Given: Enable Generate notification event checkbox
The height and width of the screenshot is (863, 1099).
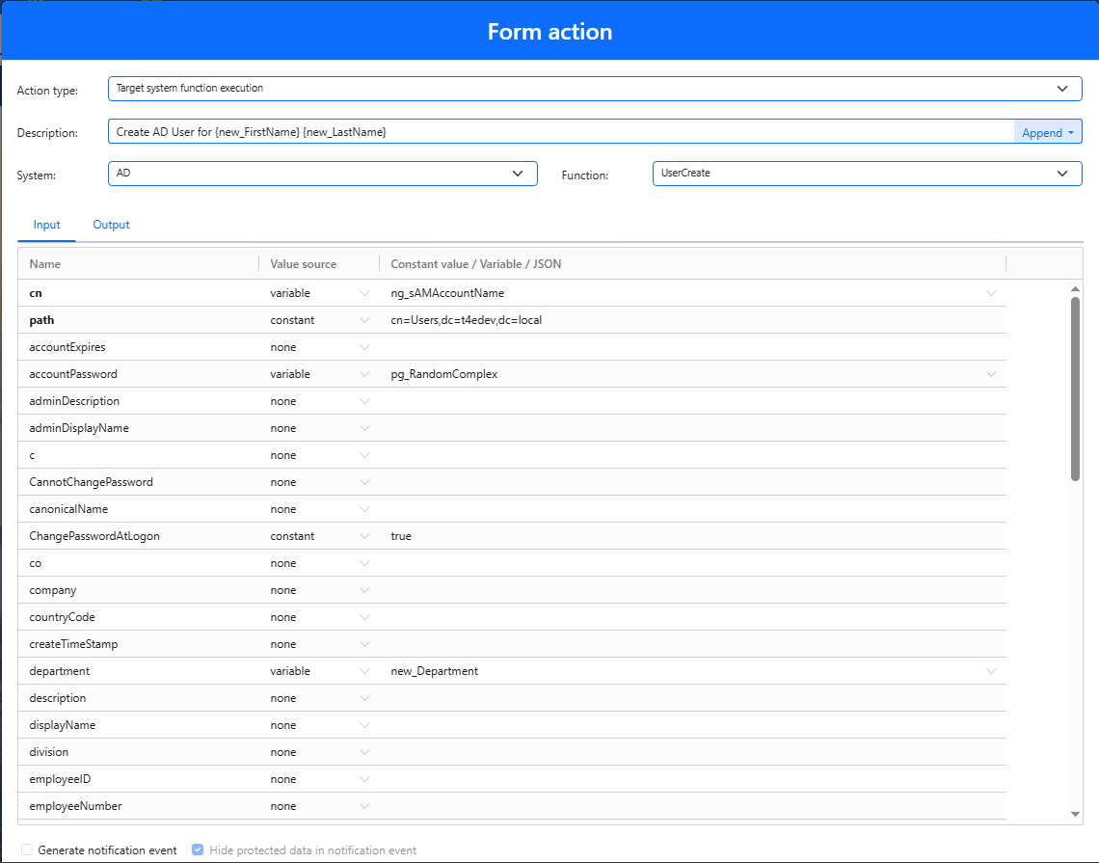Looking at the screenshot, I should [x=27, y=850].
